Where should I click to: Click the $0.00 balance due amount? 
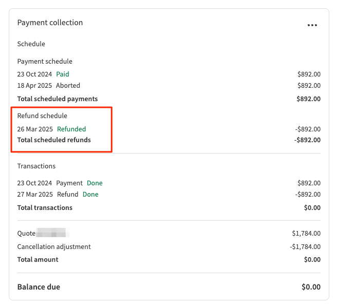311,287
